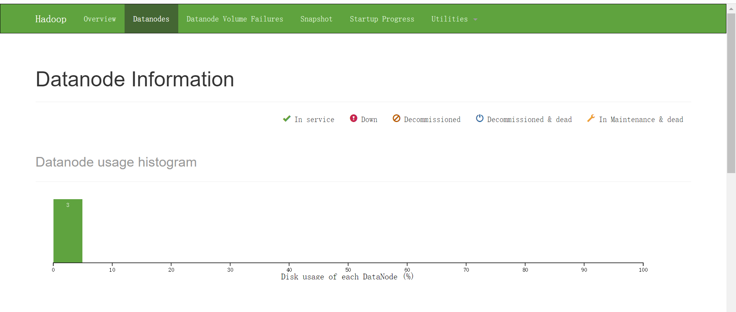Click the Utilities dropdown caret arrow
Screen dimensions: 736x312
click(x=475, y=20)
